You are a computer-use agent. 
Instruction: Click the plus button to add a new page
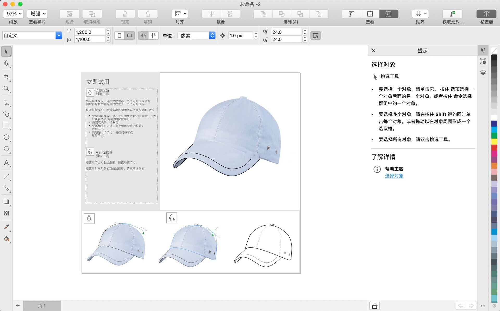point(18,306)
